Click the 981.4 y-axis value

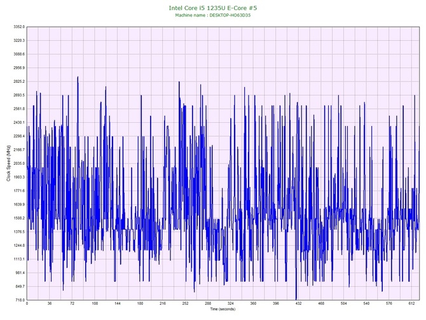(20, 273)
